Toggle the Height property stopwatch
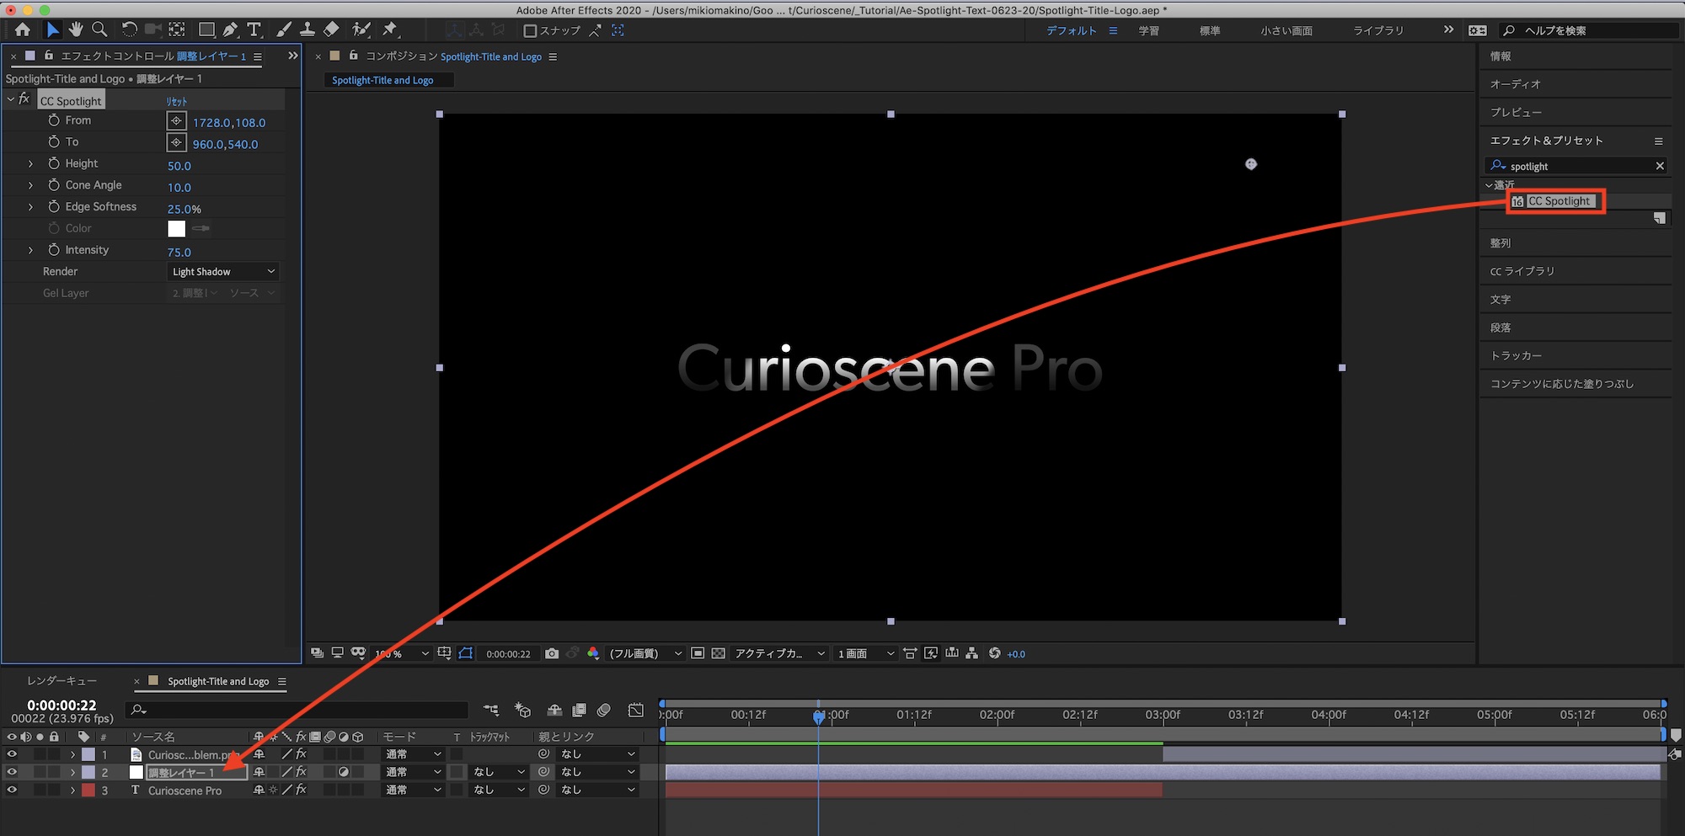 [54, 163]
